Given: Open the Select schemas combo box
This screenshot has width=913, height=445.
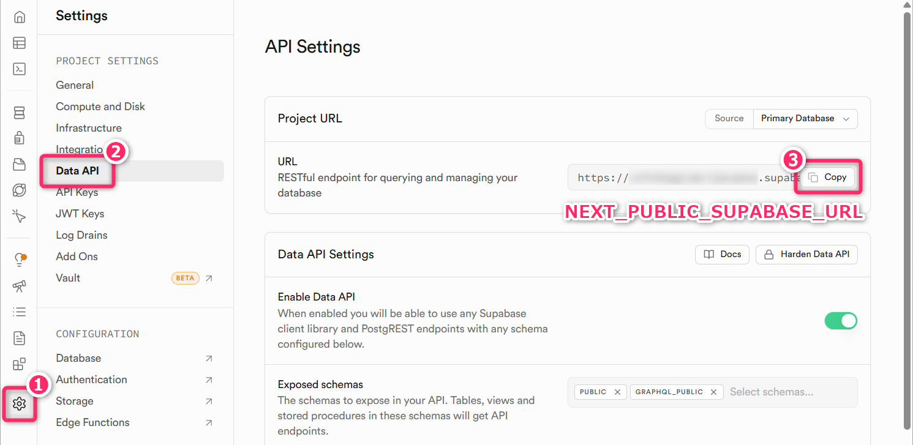Looking at the screenshot, I should 790,392.
